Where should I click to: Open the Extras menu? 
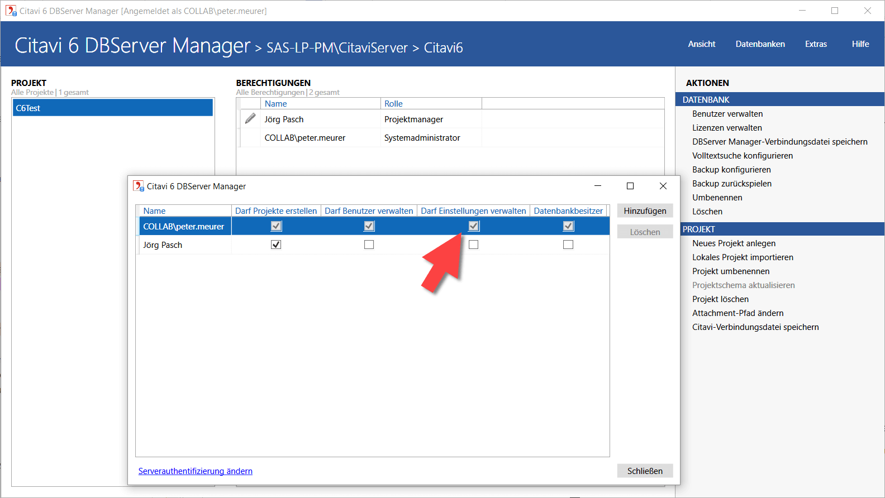coord(816,44)
